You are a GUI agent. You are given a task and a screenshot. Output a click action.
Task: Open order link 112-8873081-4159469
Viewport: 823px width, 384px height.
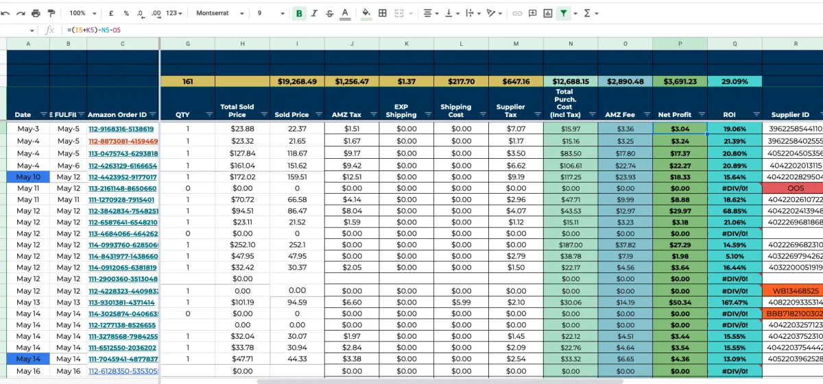[x=123, y=141]
